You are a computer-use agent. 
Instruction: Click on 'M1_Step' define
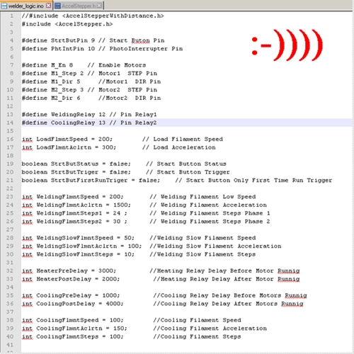click(x=64, y=74)
